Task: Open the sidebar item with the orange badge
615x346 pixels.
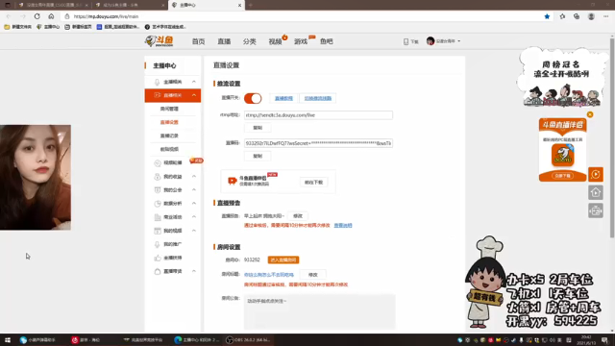Action: (x=173, y=162)
